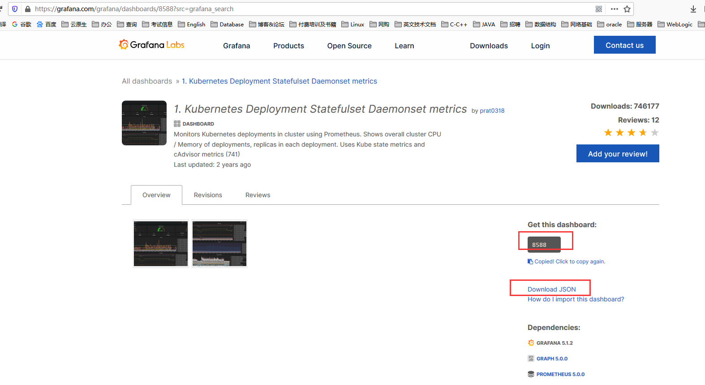Viewport: 705px width, 385px height.
Task: Open the JAVA bookmark folder
Action: click(x=484, y=24)
